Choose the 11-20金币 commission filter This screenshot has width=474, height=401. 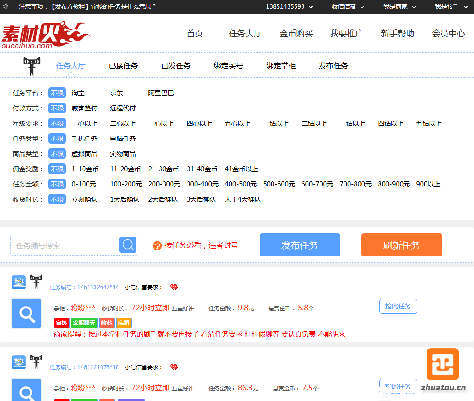tap(125, 169)
